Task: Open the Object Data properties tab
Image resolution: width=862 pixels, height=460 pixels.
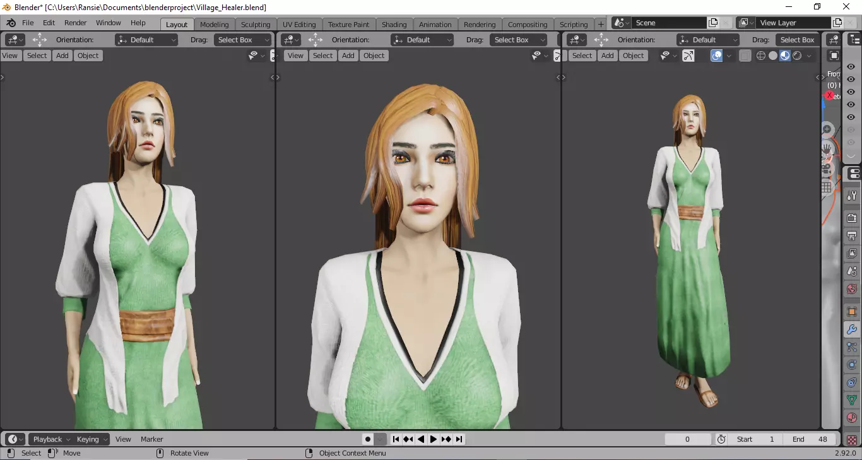Action: tap(852, 400)
